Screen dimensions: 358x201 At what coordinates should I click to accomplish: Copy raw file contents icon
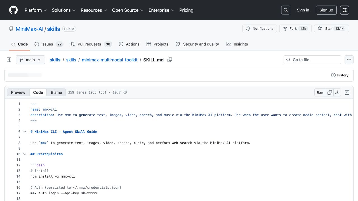tap(330, 92)
